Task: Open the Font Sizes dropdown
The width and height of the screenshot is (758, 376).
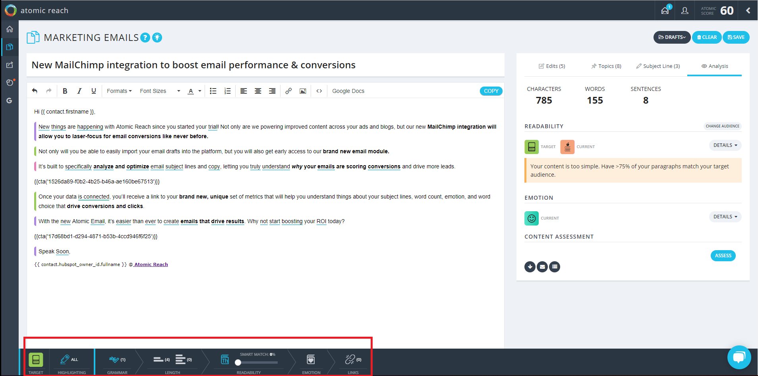Action: coord(160,91)
